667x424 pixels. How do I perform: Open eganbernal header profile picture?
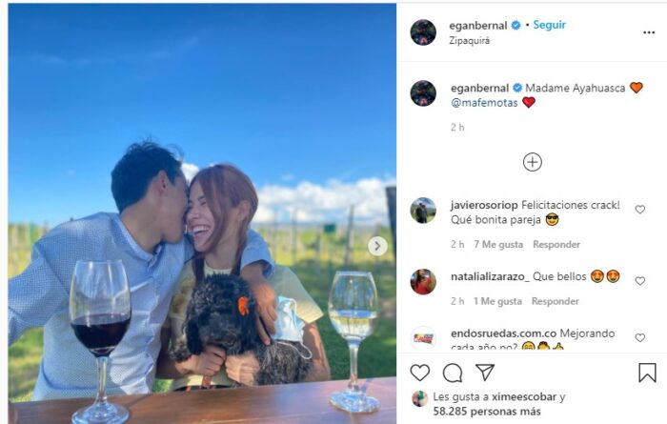click(423, 32)
